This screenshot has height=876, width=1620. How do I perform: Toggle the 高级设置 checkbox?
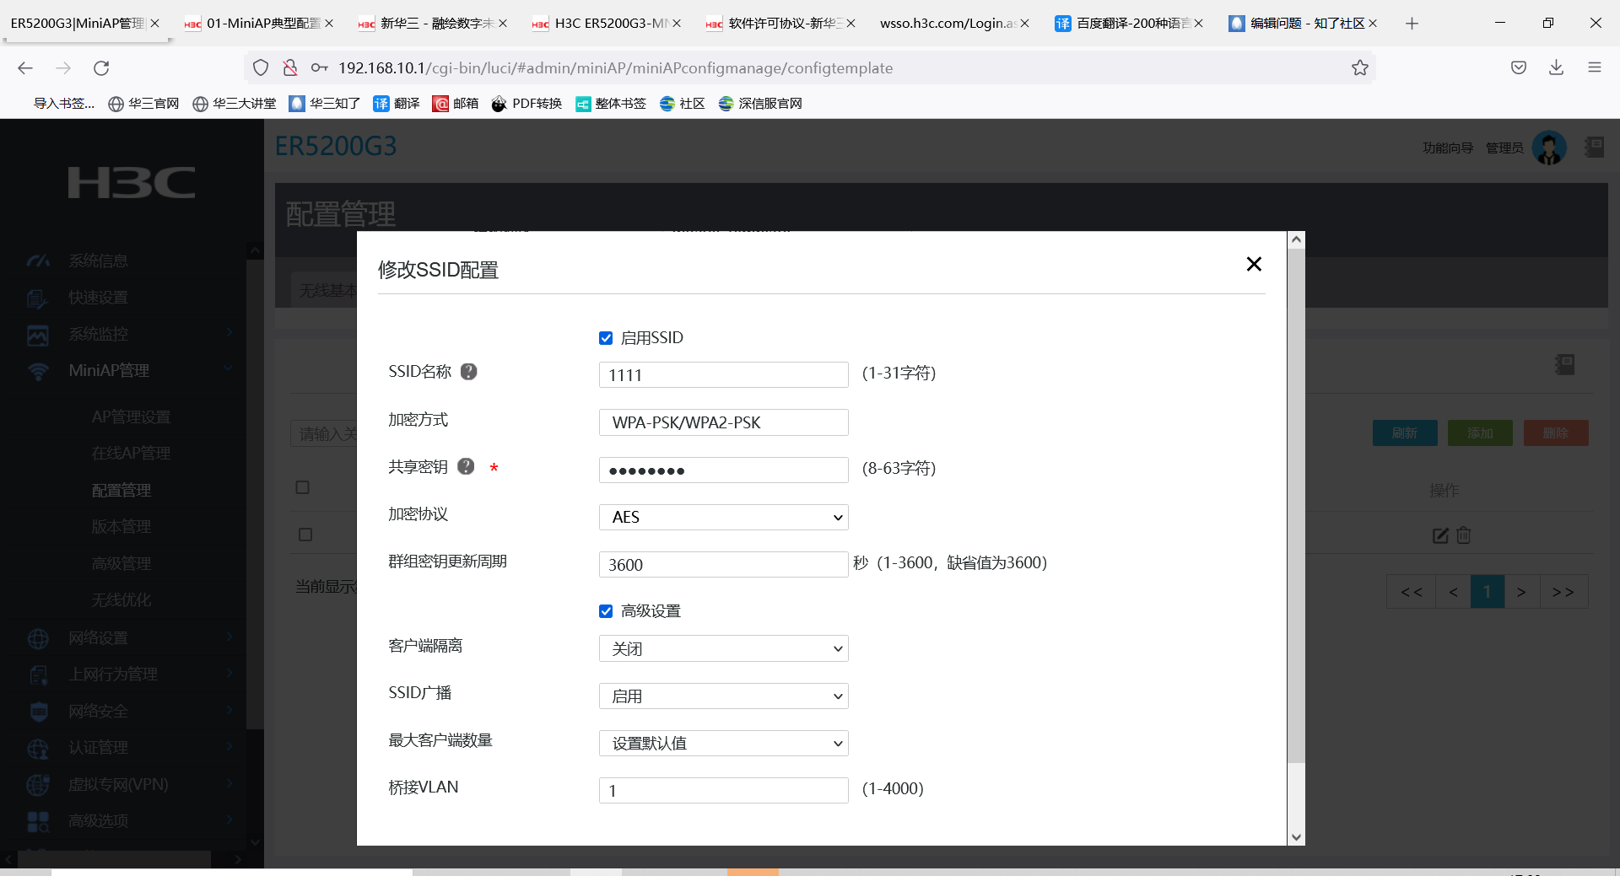606,611
